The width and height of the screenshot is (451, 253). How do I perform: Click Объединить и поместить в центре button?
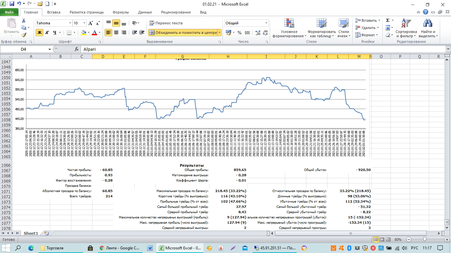pyautogui.click(x=183, y=33)
